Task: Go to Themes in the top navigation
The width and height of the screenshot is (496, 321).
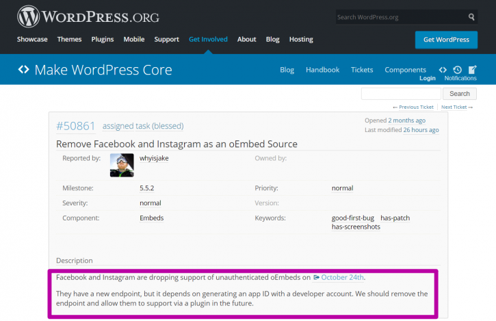Action: [69, 39]
